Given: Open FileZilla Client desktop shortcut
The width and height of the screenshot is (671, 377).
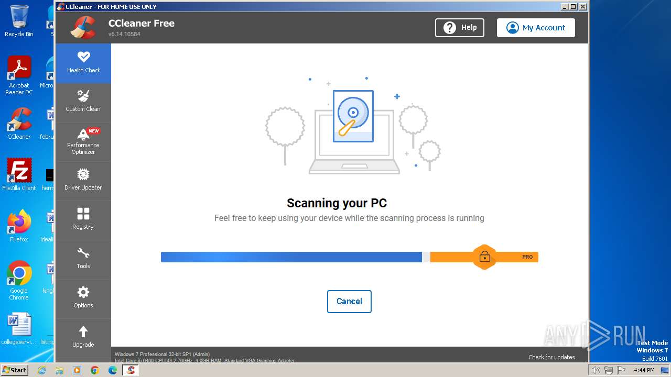Looking at the screenshot, I should pos(19,174).
